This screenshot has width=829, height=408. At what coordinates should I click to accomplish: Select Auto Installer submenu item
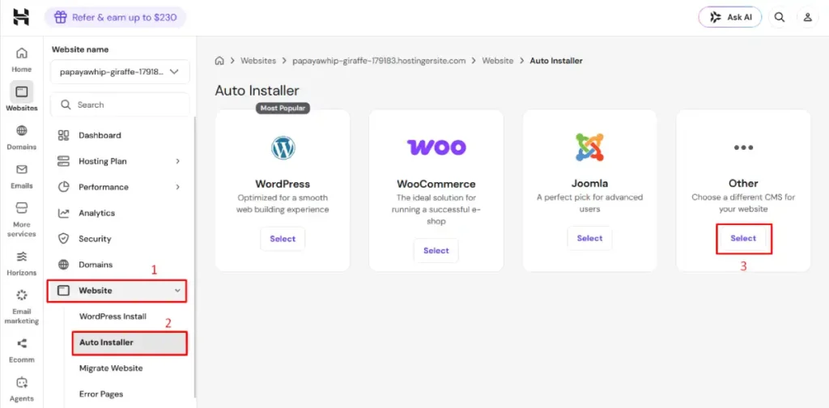(x=130, y=342)
